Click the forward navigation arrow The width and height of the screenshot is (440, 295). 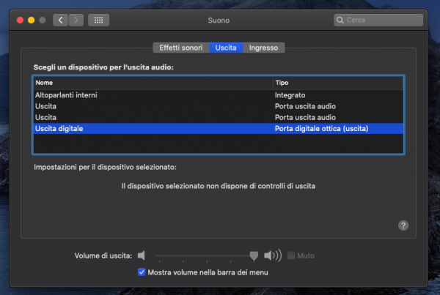tap(76, 20)
